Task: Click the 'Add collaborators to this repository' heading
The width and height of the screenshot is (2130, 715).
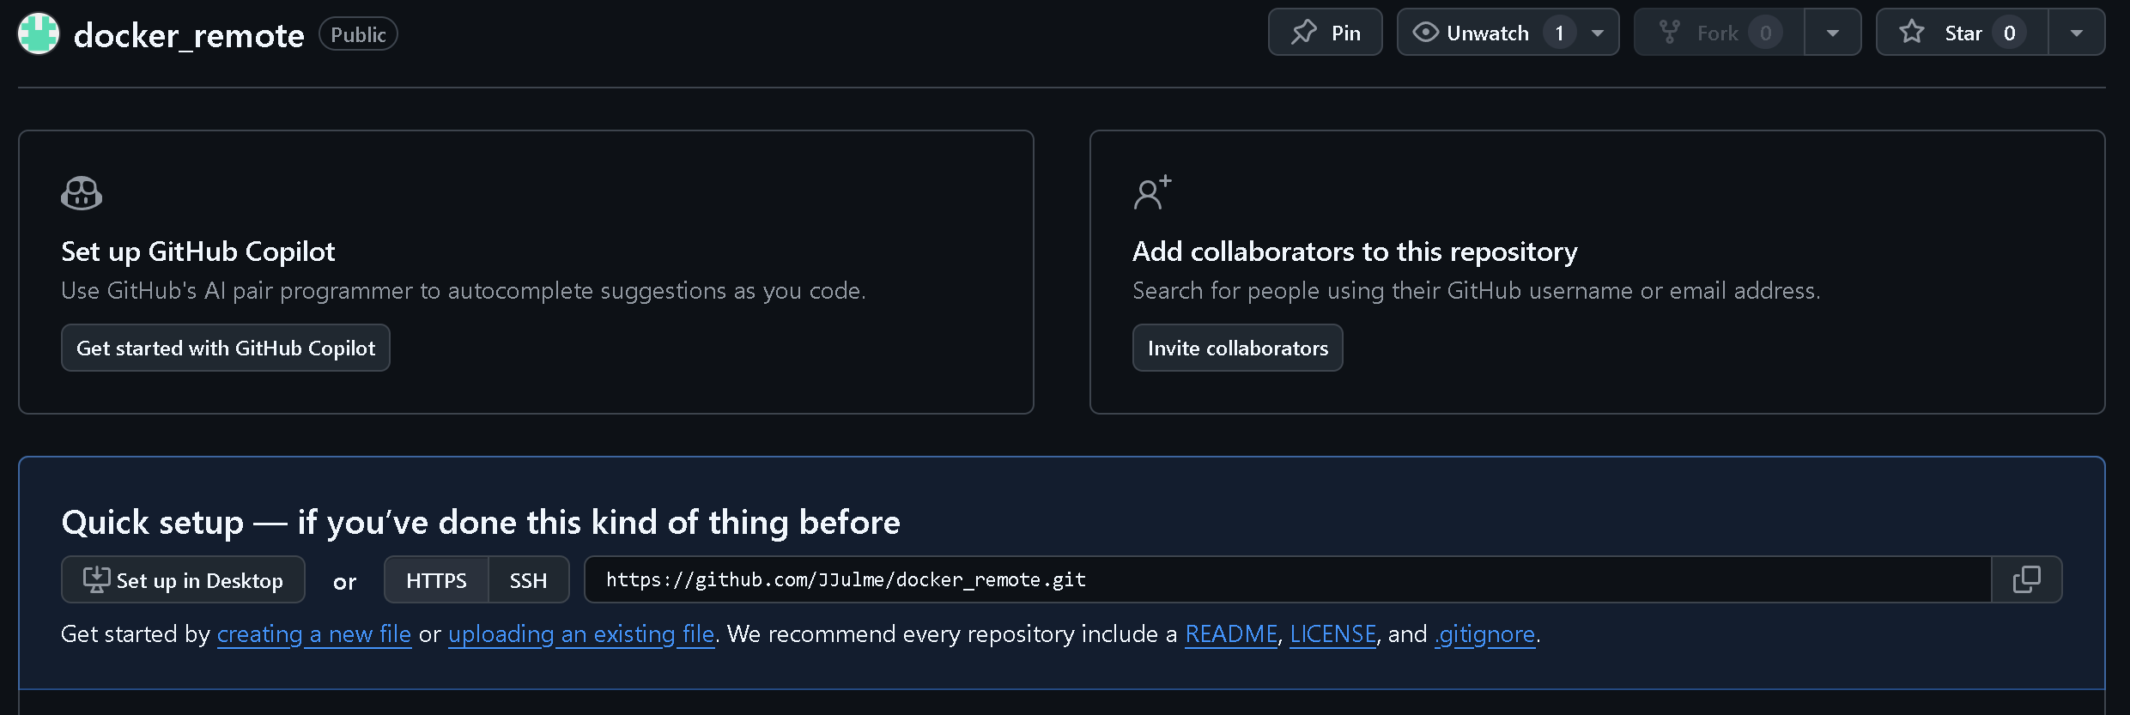Action: (x=1355, y=251)
